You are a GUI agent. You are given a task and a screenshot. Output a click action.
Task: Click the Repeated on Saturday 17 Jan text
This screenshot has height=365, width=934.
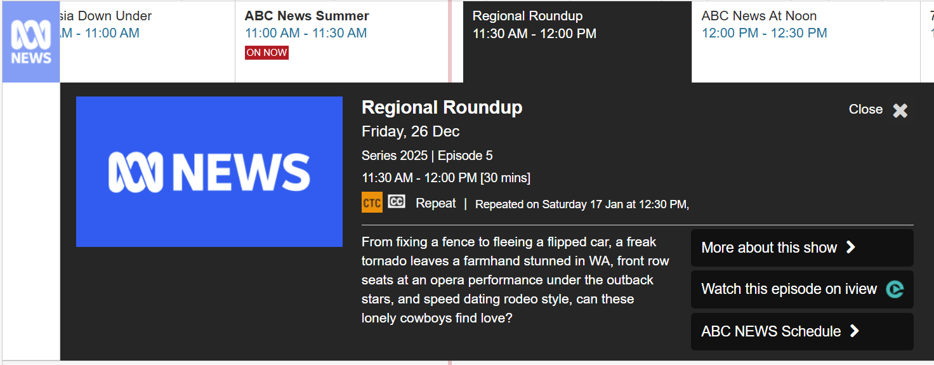[582, 204]
